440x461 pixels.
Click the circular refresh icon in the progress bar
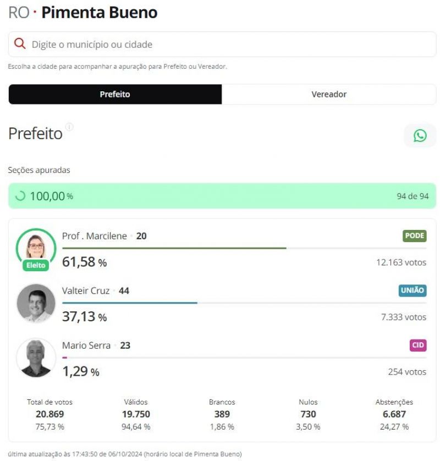tap(19, 195)
